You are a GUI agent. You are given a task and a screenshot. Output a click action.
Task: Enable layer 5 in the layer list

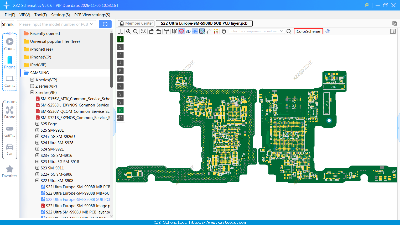[x=120, y=71]
